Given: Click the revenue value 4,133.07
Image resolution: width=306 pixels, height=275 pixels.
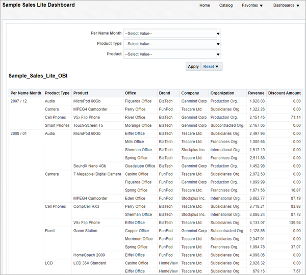Looking at the screenshot, I should point(257,223).
